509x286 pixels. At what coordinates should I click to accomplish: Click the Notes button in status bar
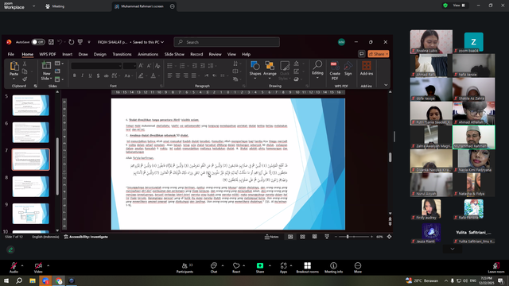[x=272, y=237]
